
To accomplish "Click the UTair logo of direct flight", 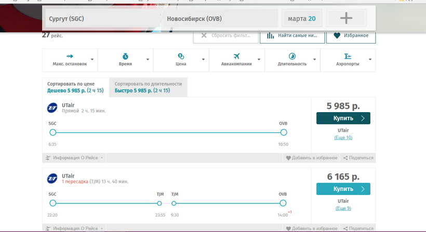I will click(x=52, y=108).
